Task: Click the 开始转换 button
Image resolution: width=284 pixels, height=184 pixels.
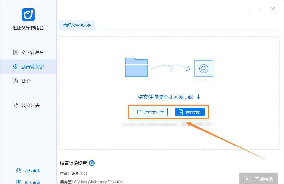Action: pyautogui.click(x=258, y=179)
